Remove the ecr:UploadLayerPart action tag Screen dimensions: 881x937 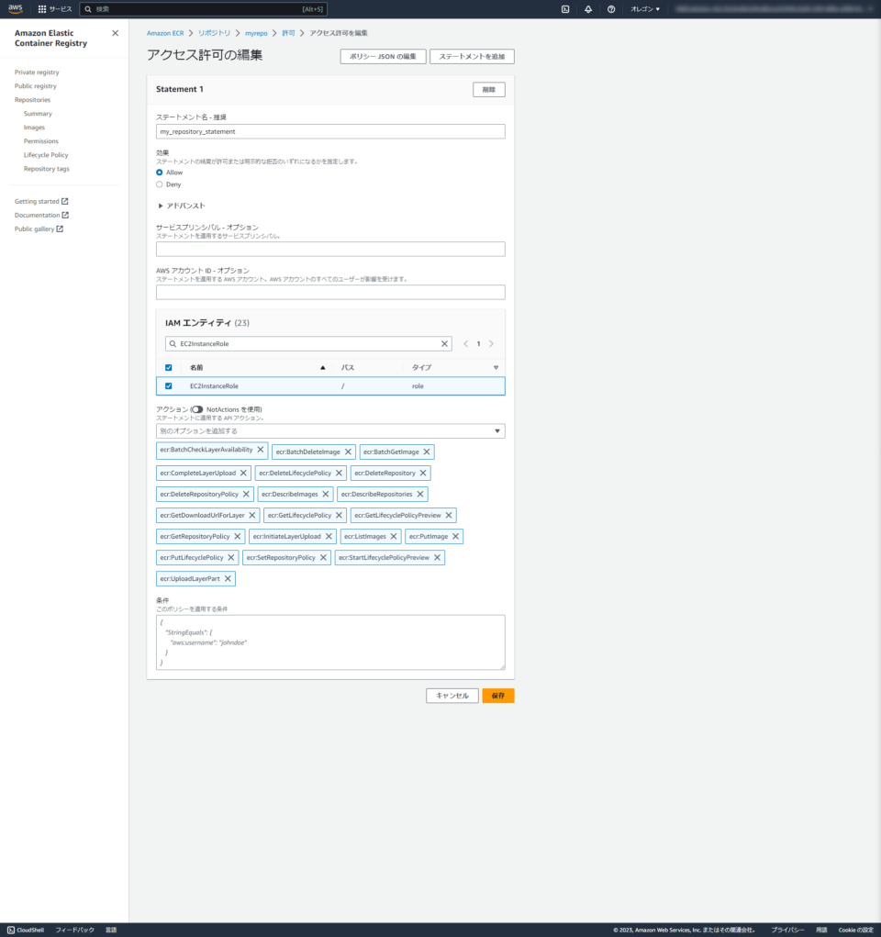229,579
